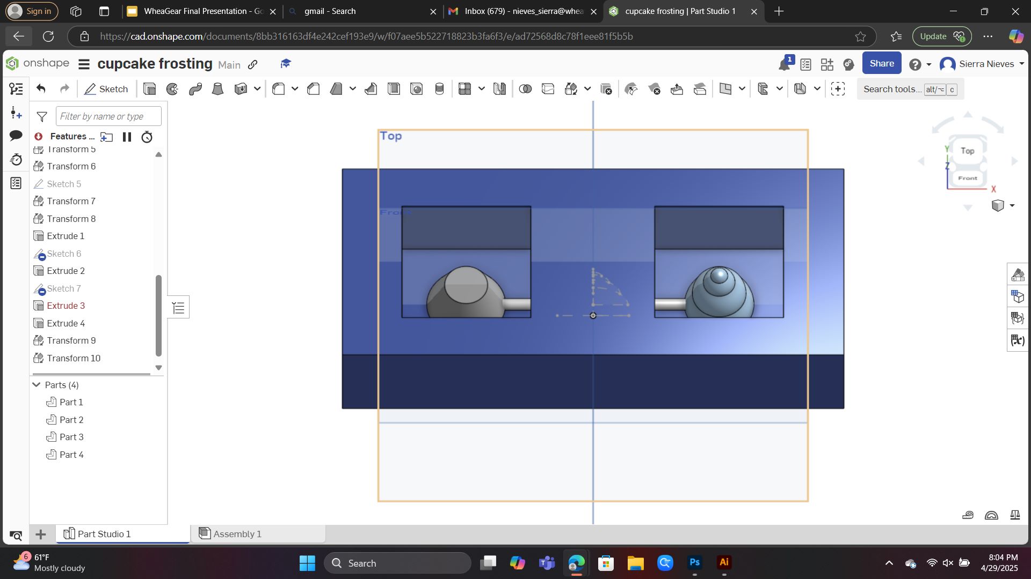Click the Filter by name or type field
This screenshot has width=1031, height=579.
pos(108,116)
